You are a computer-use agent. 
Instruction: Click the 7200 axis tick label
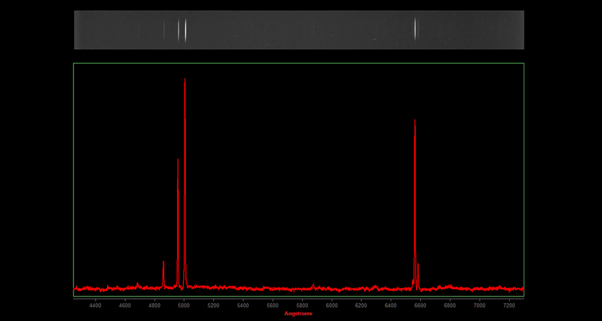click(x=508, y=305)
